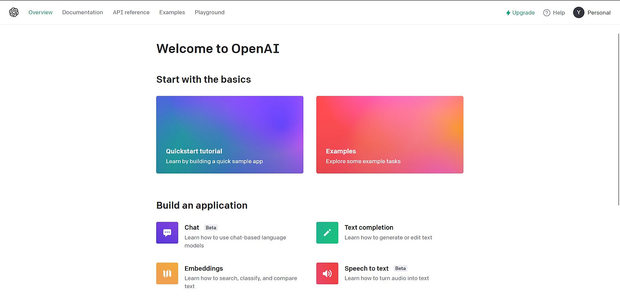Click the 'Start with the basics' heading

[204, 79]
